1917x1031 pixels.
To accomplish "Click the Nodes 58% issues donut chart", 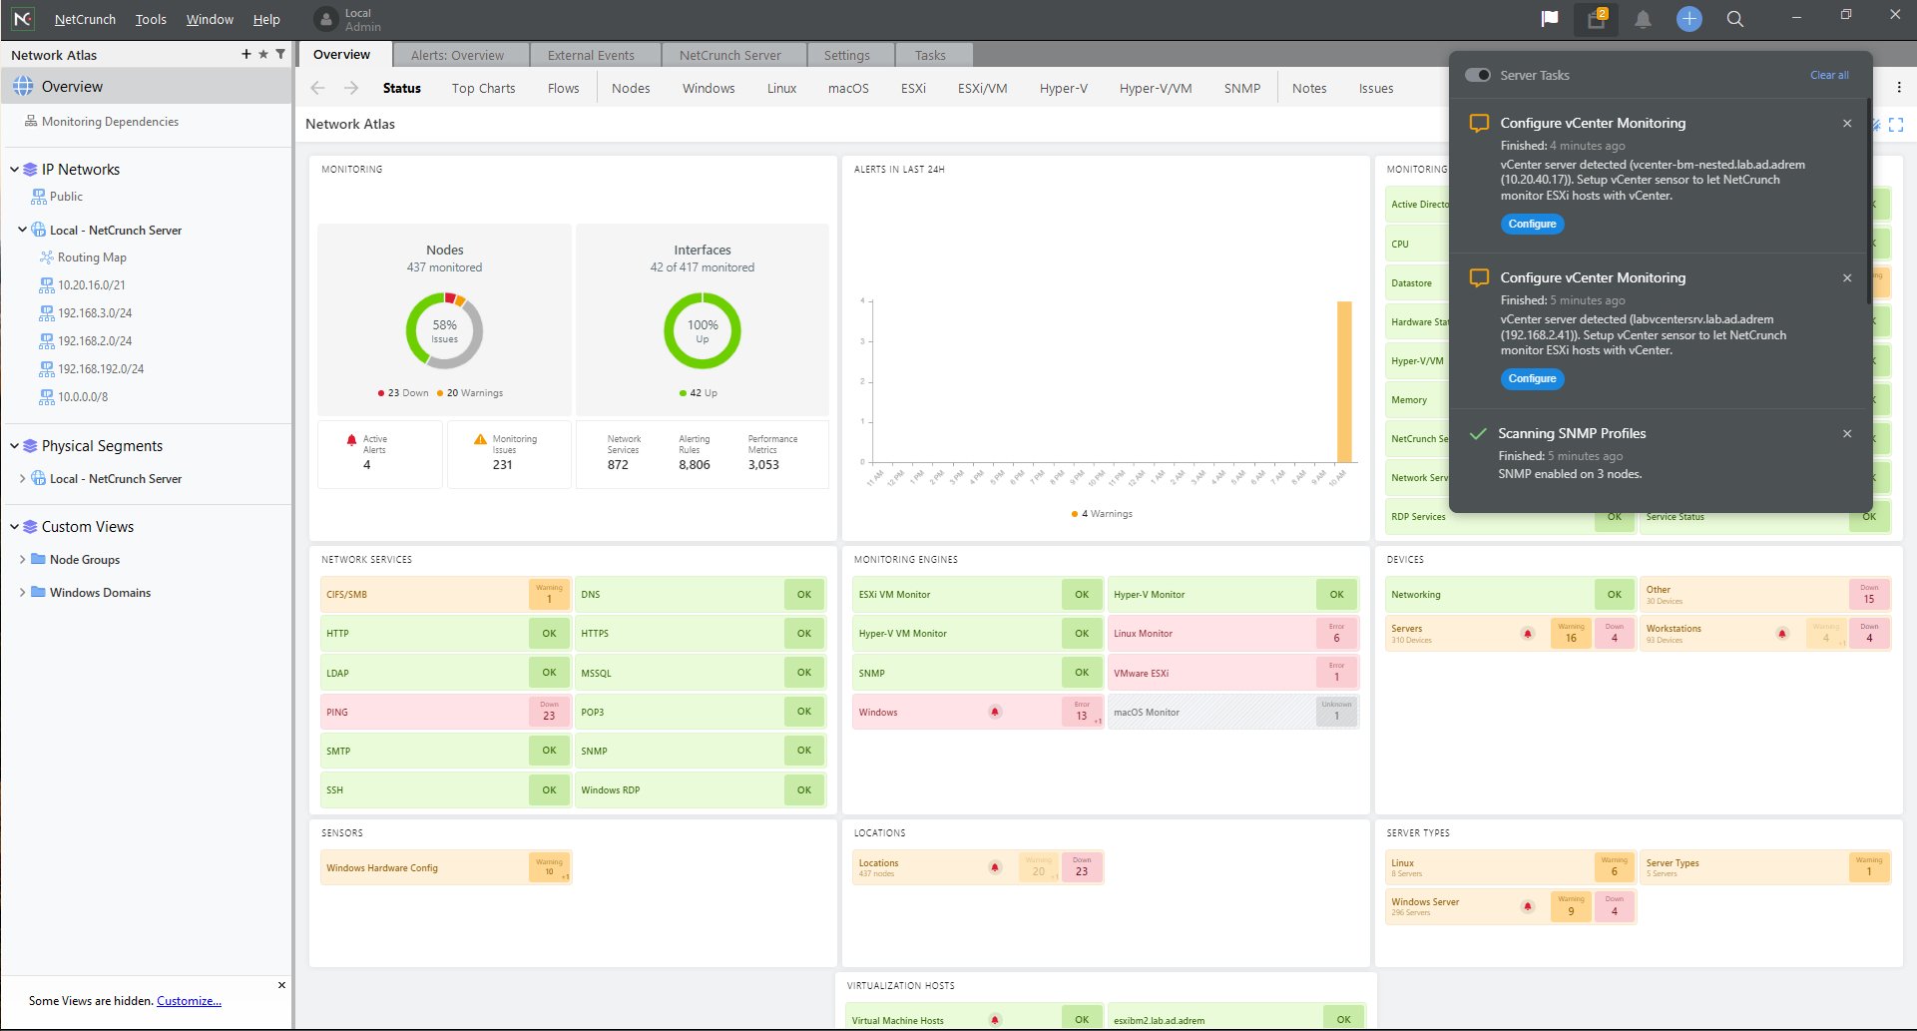I will (x=444, y=330).
